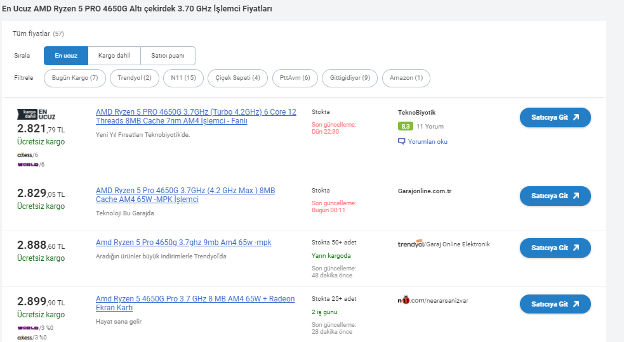Sort prices by Satıcı puanı
Screen dimensions: 624x342
tap(168, 56)
